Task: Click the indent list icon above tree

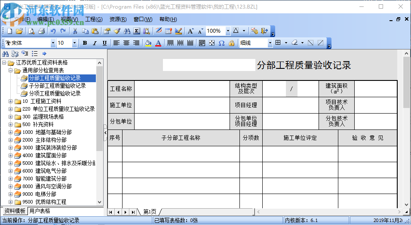Action: [x=25, y=54]
